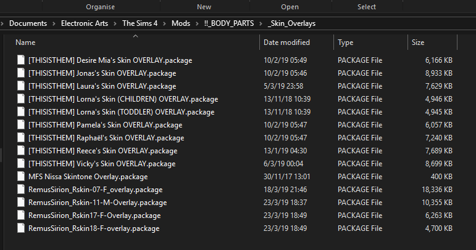The width and height of the screenshot is (476, 250).
Task: Click the 5/3/19 23:58 date value
Action: (x=283, y=86)
